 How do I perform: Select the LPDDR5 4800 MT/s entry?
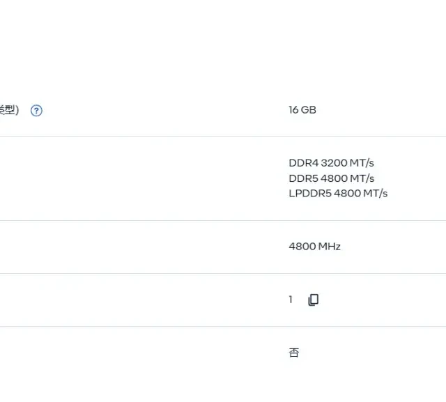(338, 193)
